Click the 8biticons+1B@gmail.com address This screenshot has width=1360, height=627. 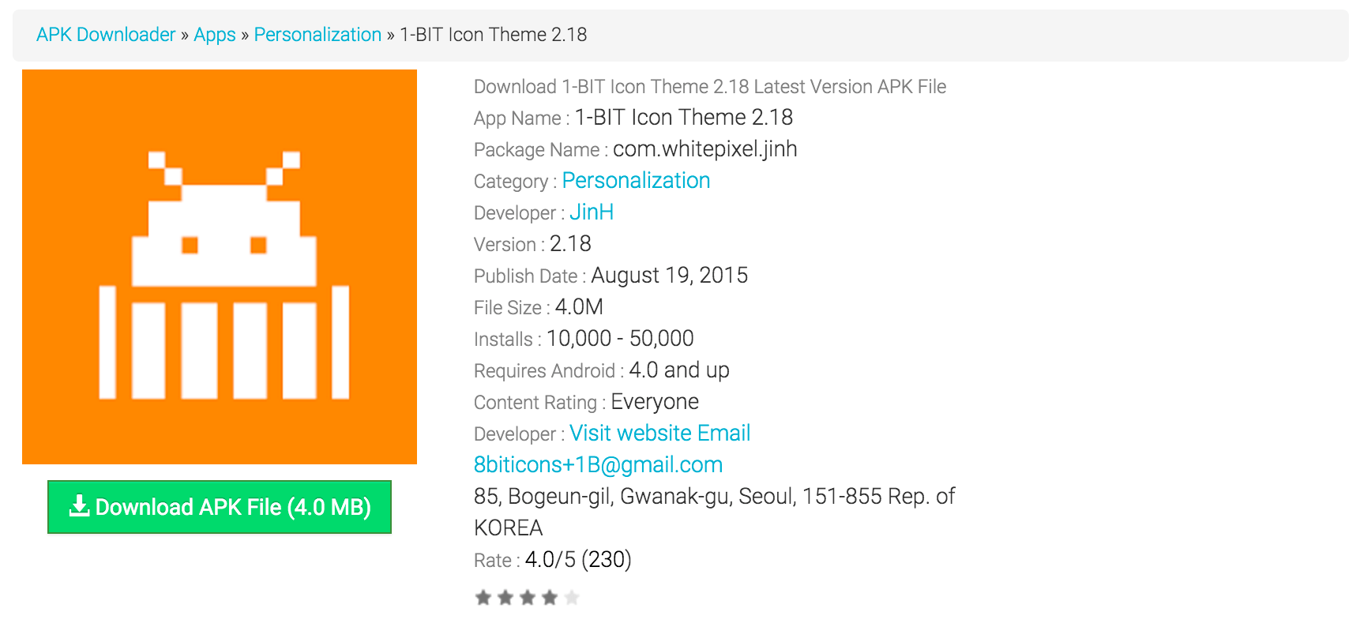(598, 465)
